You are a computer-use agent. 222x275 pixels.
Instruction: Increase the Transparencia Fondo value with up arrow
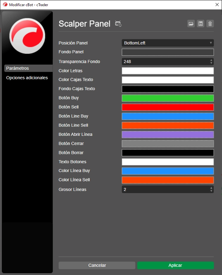click(x=211, y=60)
